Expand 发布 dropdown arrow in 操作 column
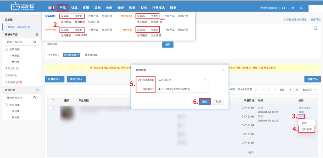This screenshot has height=158, width=323. 305,116
